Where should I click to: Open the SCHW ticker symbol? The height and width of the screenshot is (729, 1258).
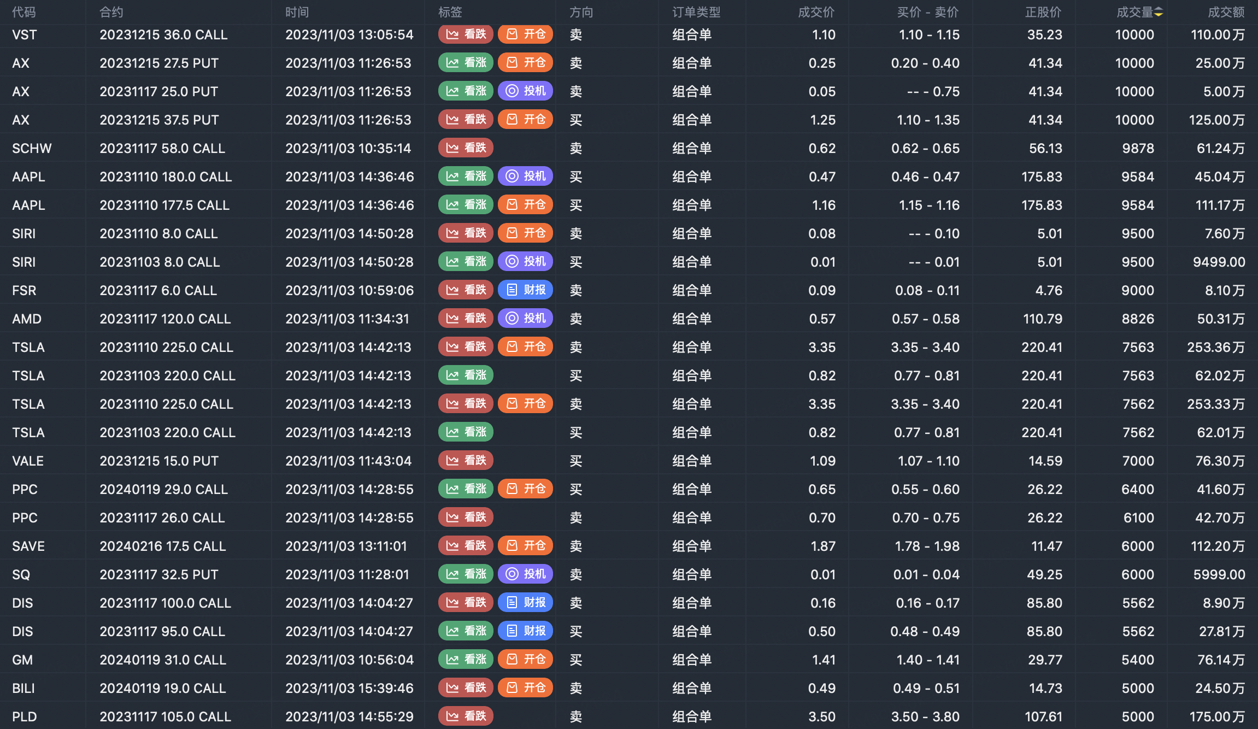32,148
